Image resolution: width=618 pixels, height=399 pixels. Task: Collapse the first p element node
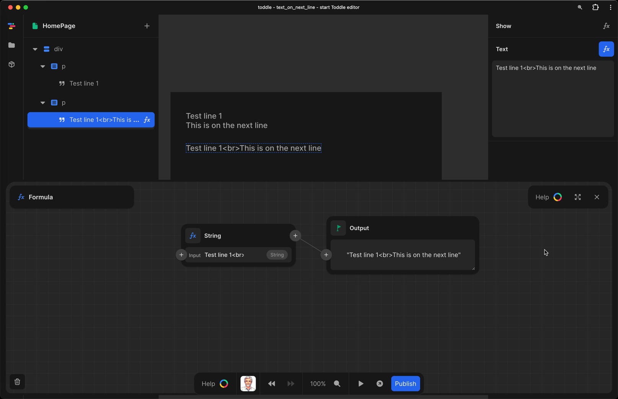point(43,67)
